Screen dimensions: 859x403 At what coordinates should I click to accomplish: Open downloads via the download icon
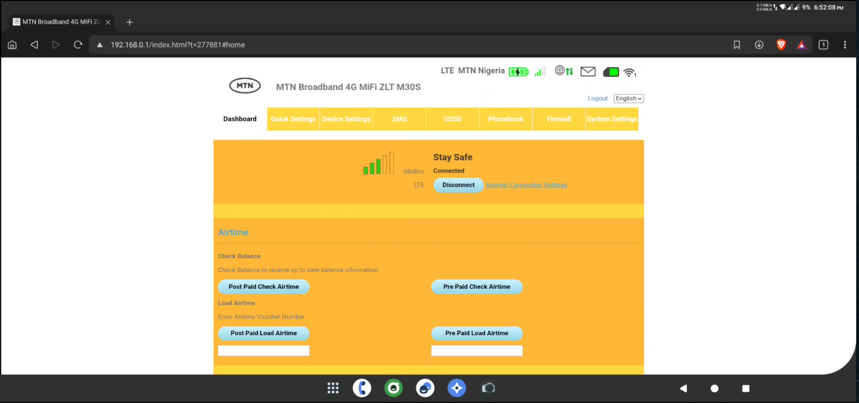759,45
